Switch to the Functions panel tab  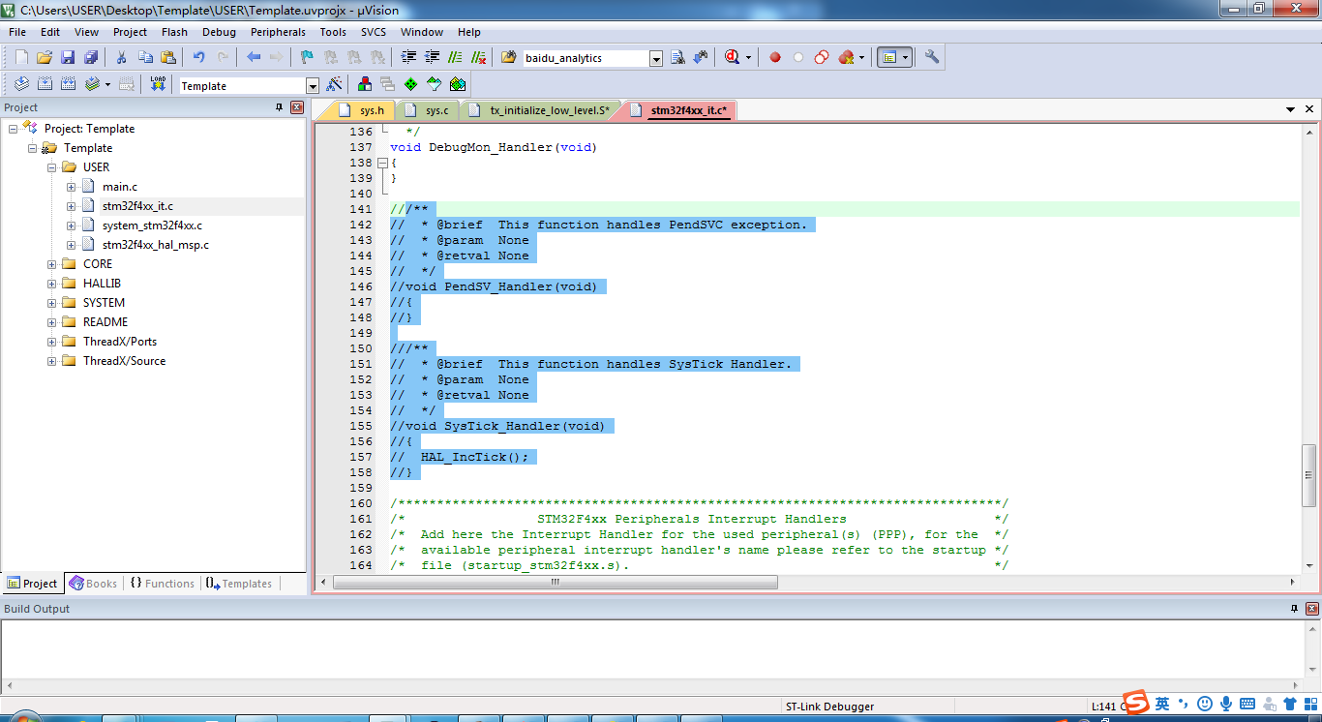point(162,584)
